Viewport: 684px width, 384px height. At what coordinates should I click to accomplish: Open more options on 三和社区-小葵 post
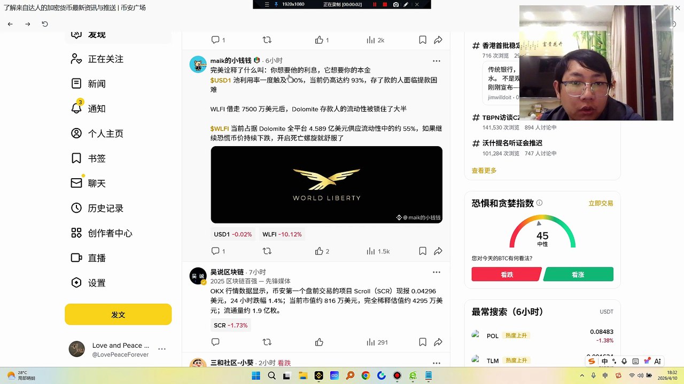click(x=437, y=363)
